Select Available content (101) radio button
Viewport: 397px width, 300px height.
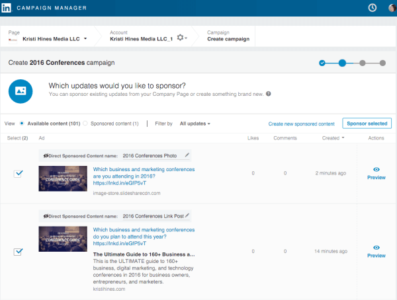click(22, 123)
